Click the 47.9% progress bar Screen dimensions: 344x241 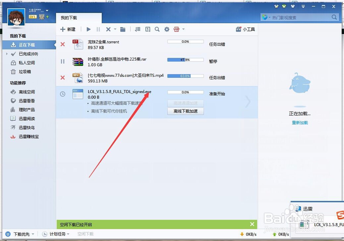185,59
